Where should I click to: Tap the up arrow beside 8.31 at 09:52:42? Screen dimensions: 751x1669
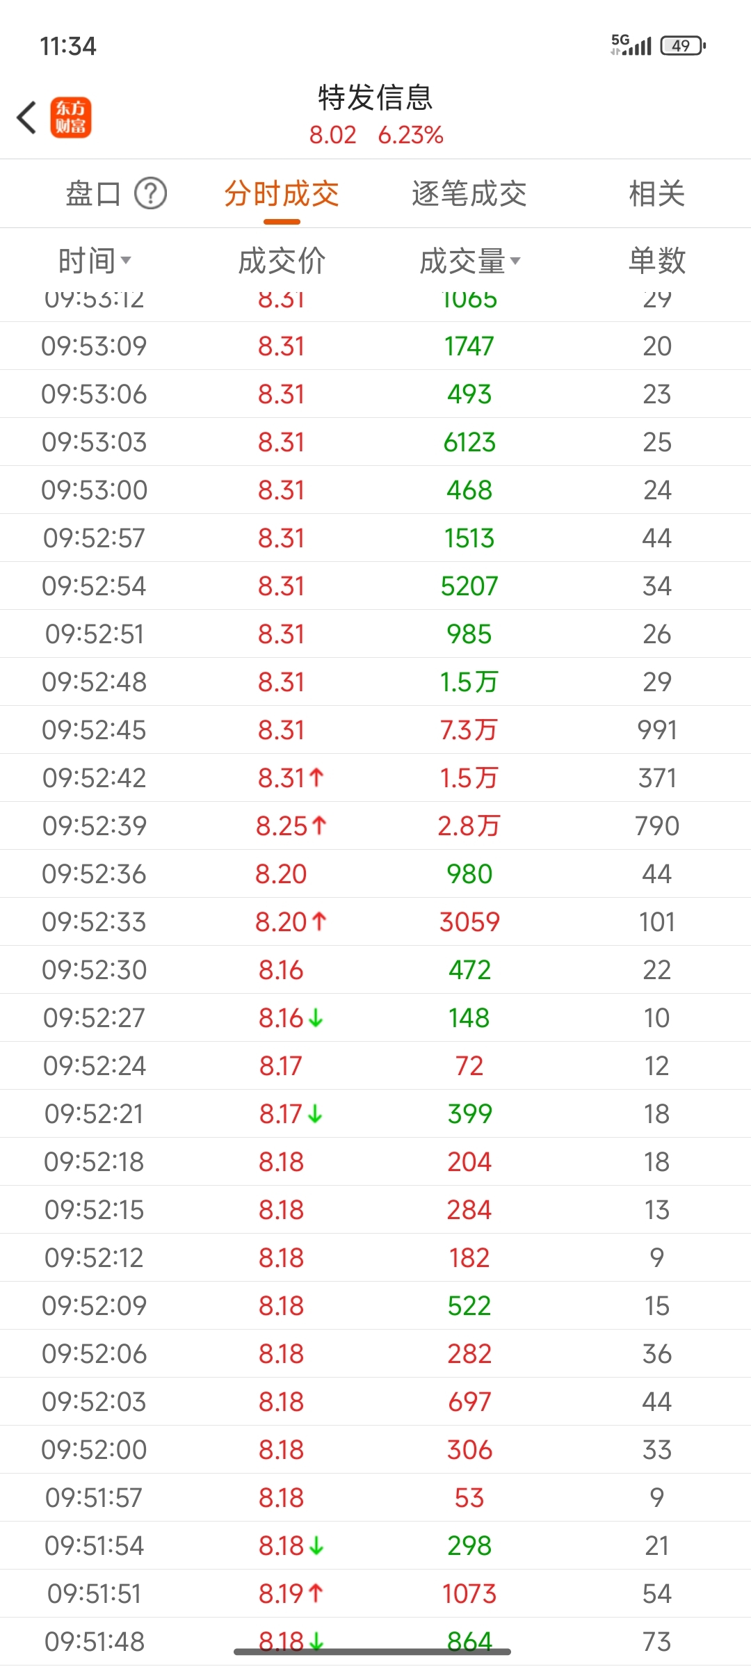316,777
